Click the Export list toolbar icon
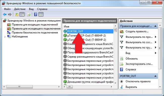Screen dimensions: 164x96 [x=29, y=15]
